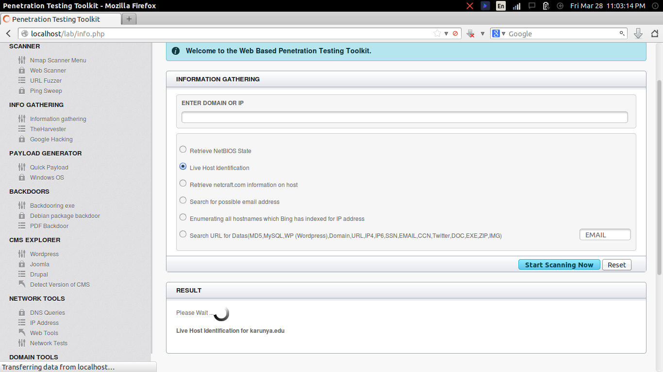Select Search for possible email address
The height and width of the screenshot is (372, 663).
(183, 200)
